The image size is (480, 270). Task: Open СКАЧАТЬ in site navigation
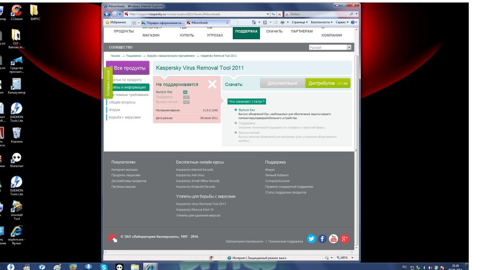click(274, 31)
